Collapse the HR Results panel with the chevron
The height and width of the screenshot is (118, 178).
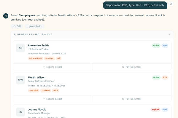[169, 34]
